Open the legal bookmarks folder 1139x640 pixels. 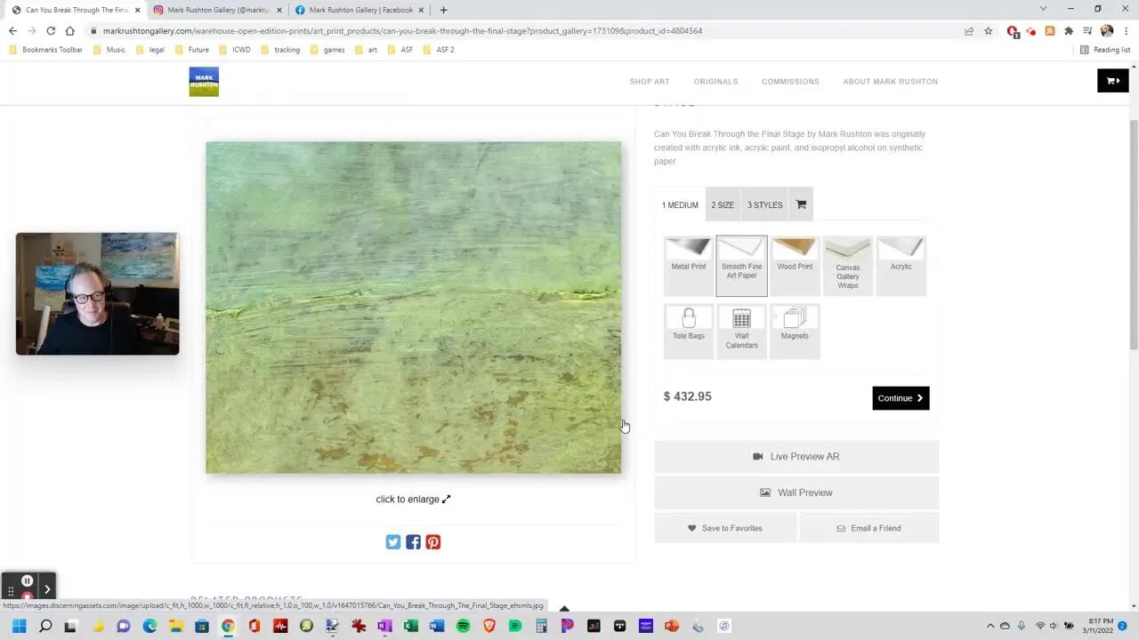[149, 50]
